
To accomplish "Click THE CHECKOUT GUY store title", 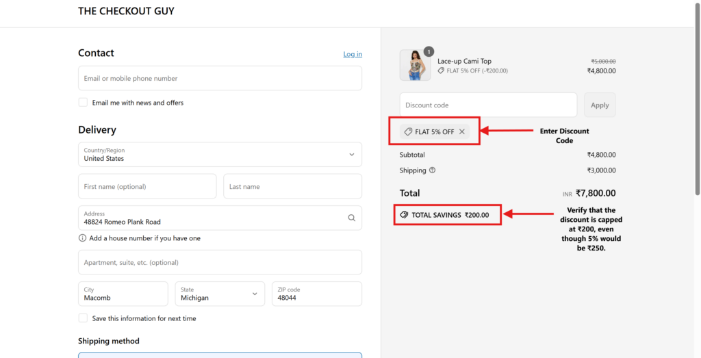I will 126,11.
